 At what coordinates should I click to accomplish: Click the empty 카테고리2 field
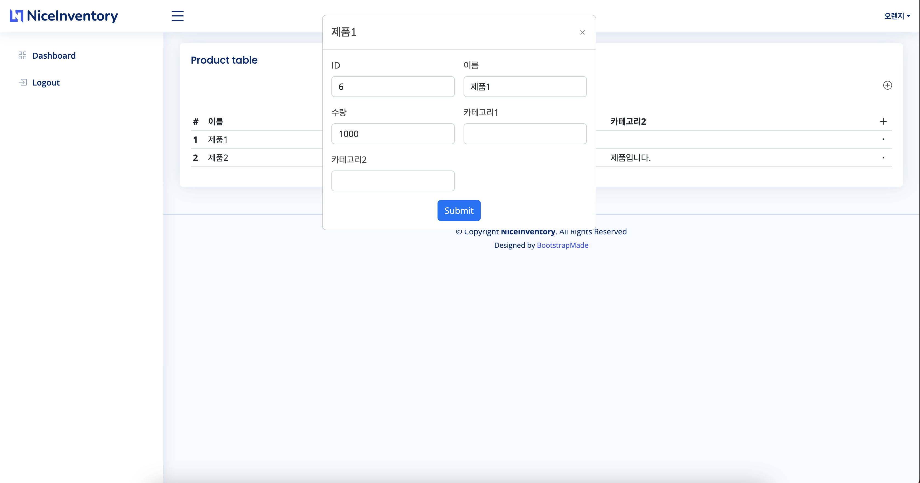click(393, 181)
